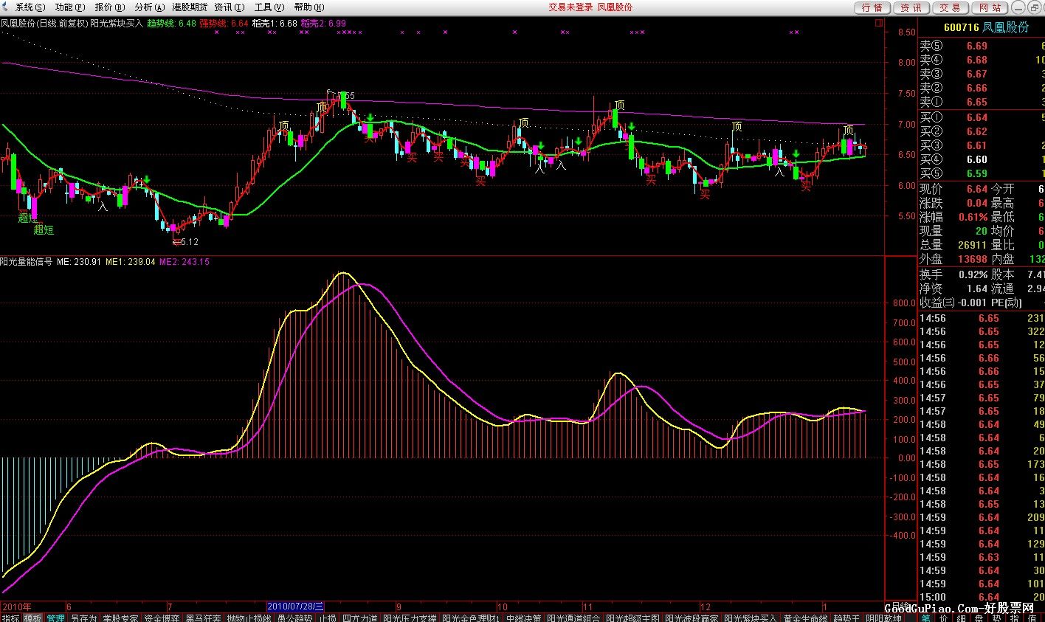The image size is (1045, 622).
Task: Switch to the 阳光通道组合 indicator tab
Action: (573, 618)
